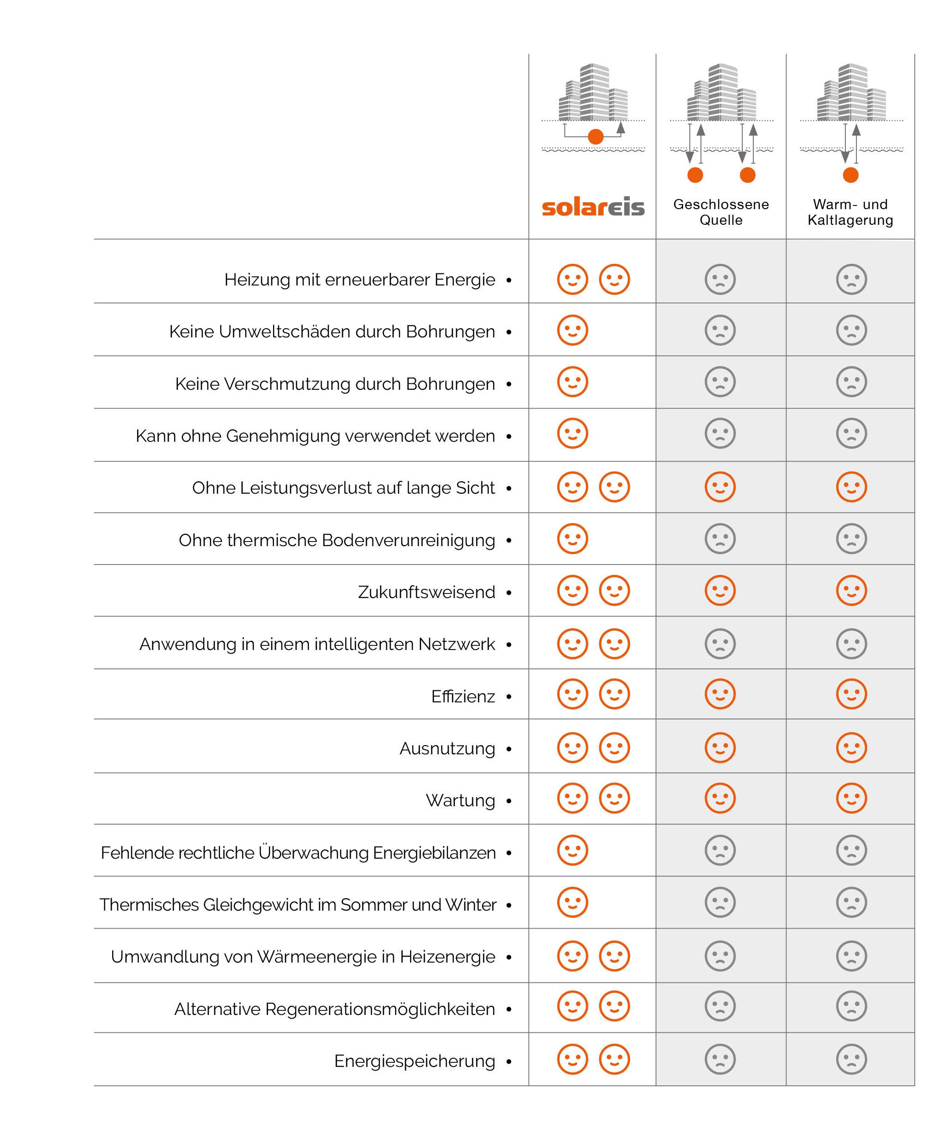Image resolution: width=941 pixels, height=1140 pixels.
Task: Click the single solareis smiley in Keine Verschmutzung row
Action: click(x=572, y=382)
